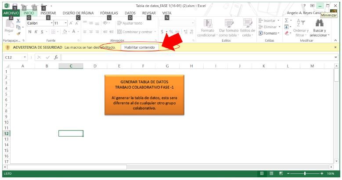This screenshot has width=342, height=180.
Task: Expand the Combinar y centrar dropdown arrow
Action: pyautogui.click(x=155, y=32)
